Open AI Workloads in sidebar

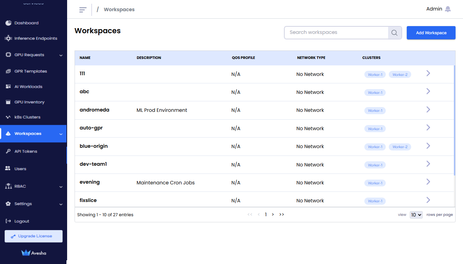tap(28, 87)
